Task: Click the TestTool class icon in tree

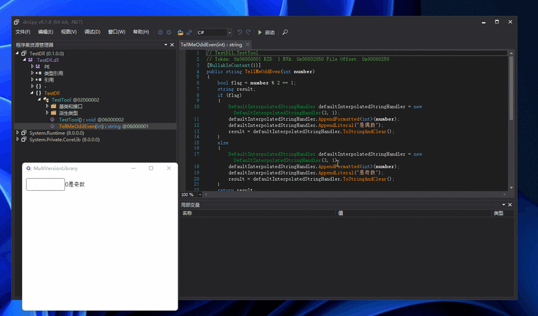Action: click(x=46, y=100)
